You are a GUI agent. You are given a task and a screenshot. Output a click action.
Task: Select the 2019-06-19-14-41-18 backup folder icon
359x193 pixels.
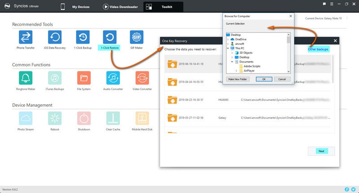(x=172, y=64)
